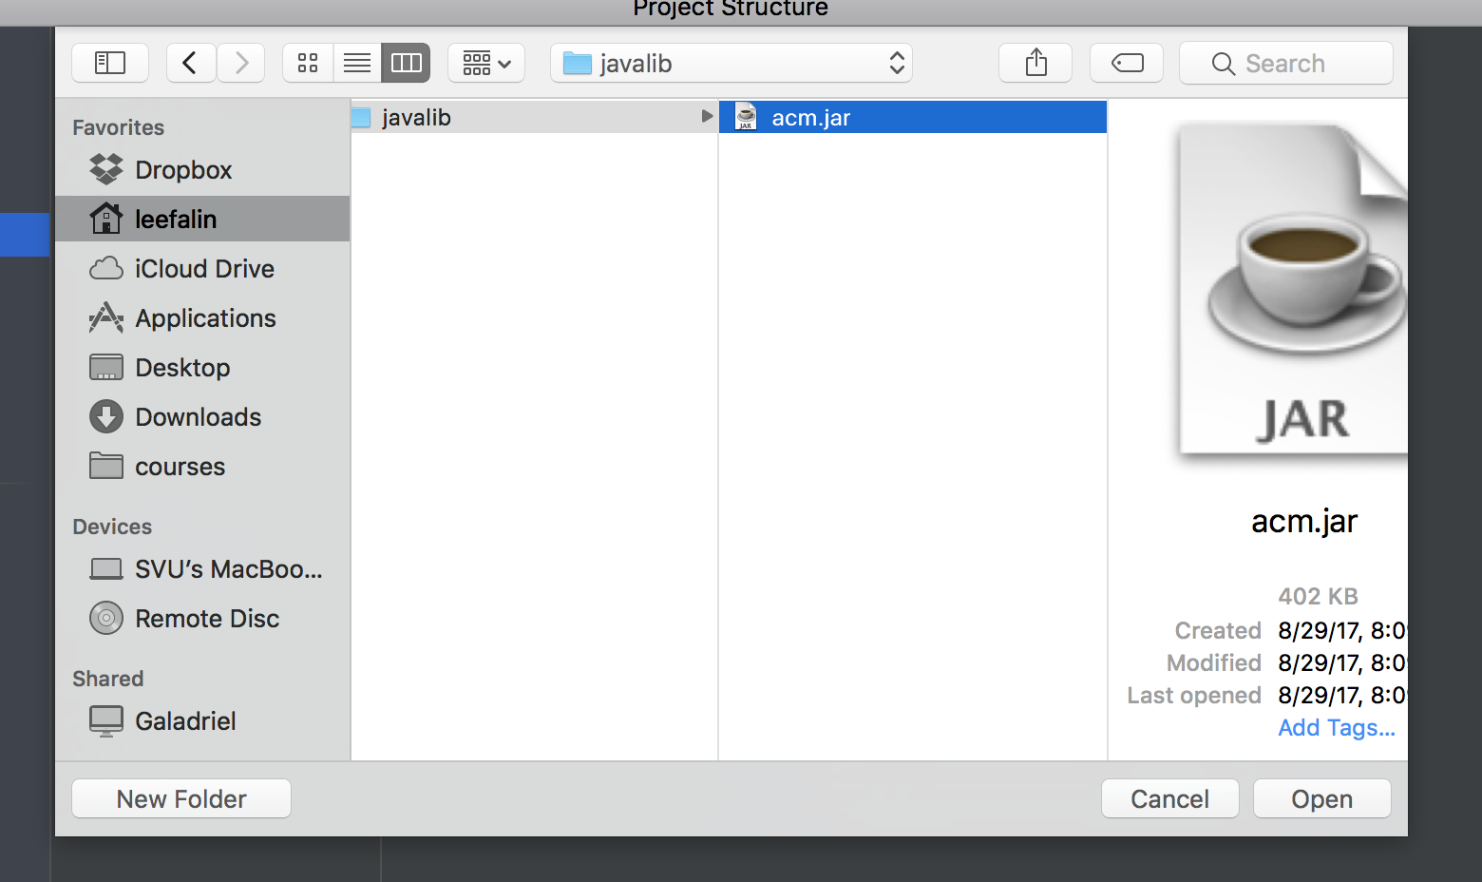Click the Add Tags link

point(1336,728)
